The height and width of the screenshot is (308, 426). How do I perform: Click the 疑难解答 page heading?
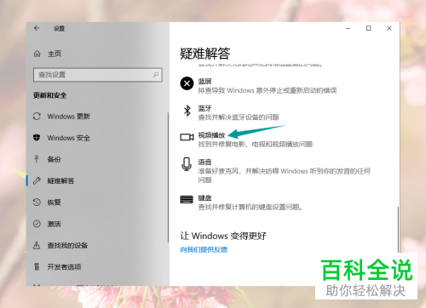[x=204, y=54]
